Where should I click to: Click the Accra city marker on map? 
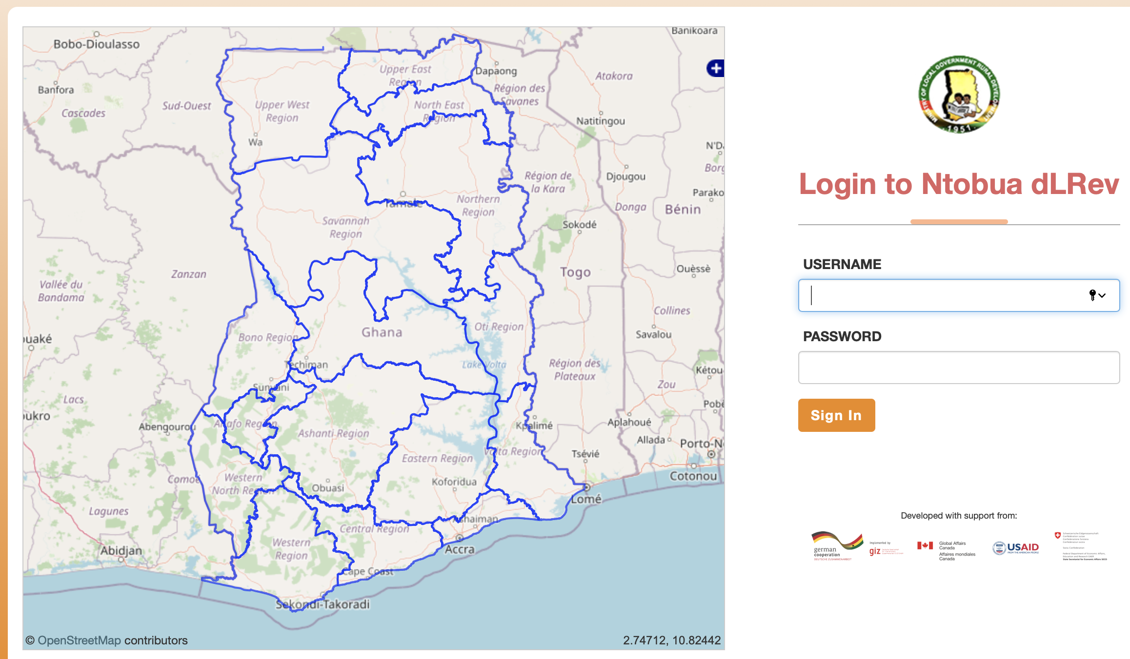point(459,538)
